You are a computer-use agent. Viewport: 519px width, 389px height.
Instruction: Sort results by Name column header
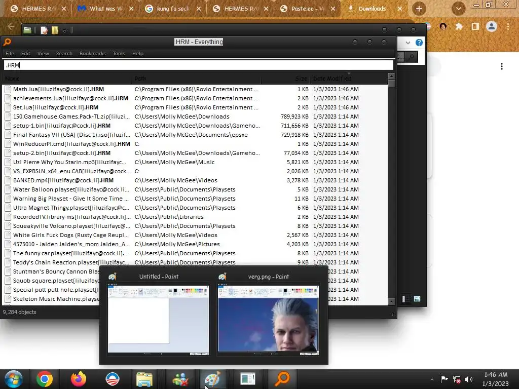(x=67, y=79)
